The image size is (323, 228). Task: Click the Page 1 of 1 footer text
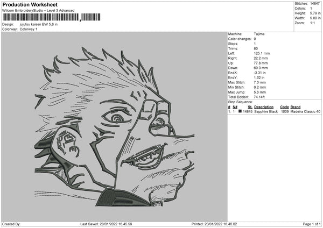312,224
